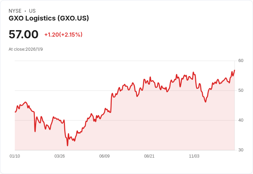This screenshot has width=253, height=174.
Task: Click the 60 price axis label
Action: coord(241,61)
